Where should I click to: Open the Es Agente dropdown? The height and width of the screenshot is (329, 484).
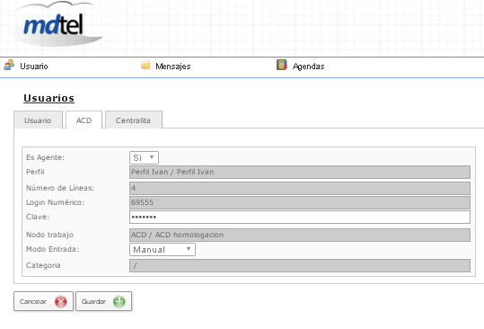144,157
